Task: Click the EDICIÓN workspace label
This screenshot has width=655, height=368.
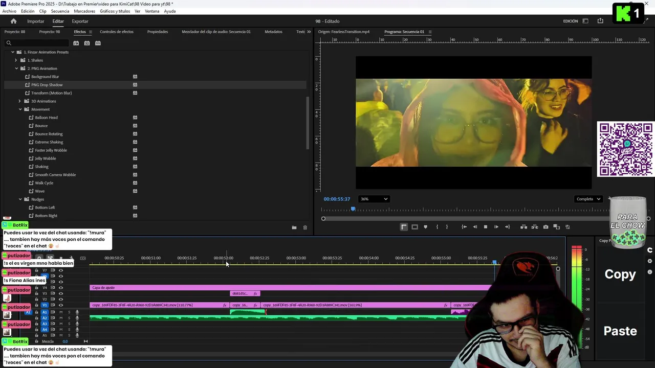Action: click(x=571, y=21)
